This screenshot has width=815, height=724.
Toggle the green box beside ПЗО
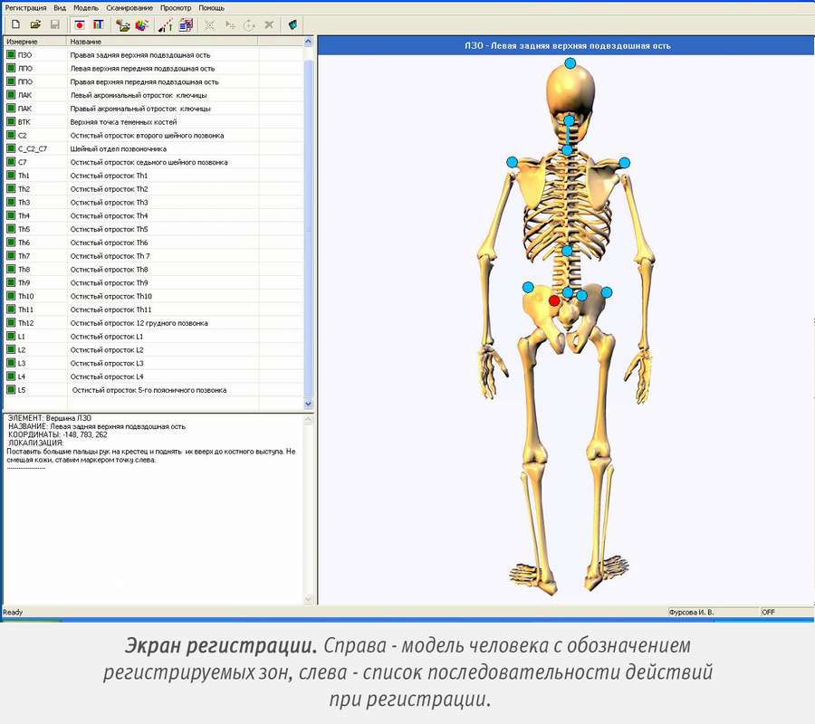click(11, 54)
